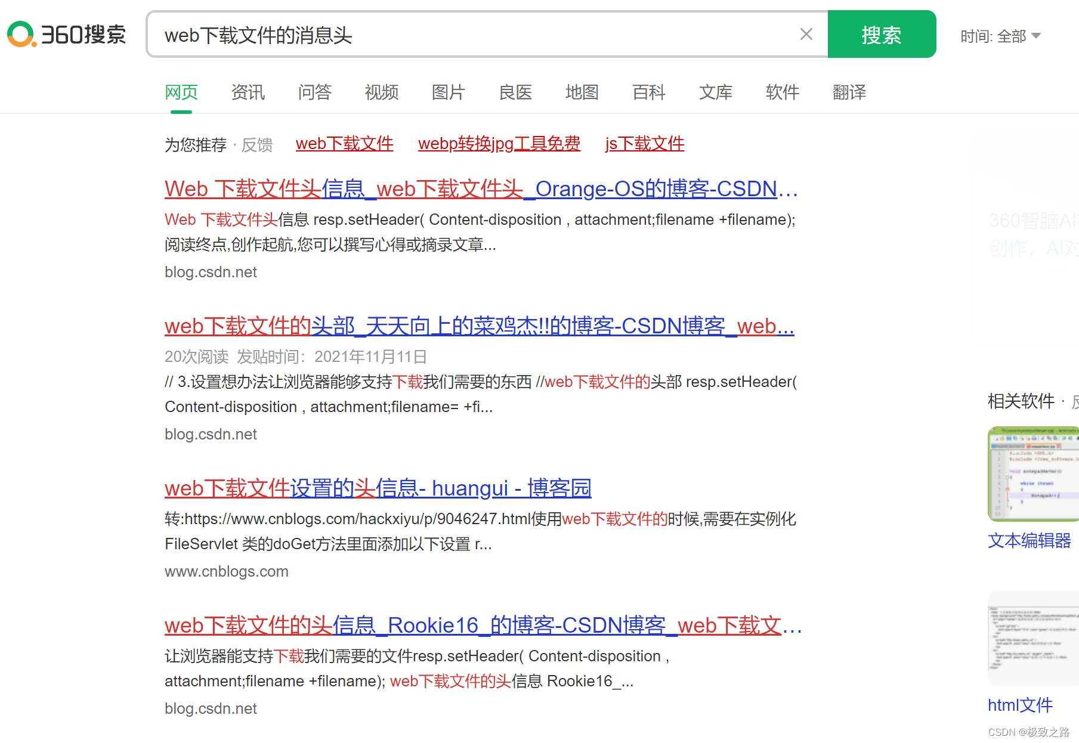This screenshot has width=1079, height=743.
Task: Open the 文库 tab
Action: click(716, 92)
